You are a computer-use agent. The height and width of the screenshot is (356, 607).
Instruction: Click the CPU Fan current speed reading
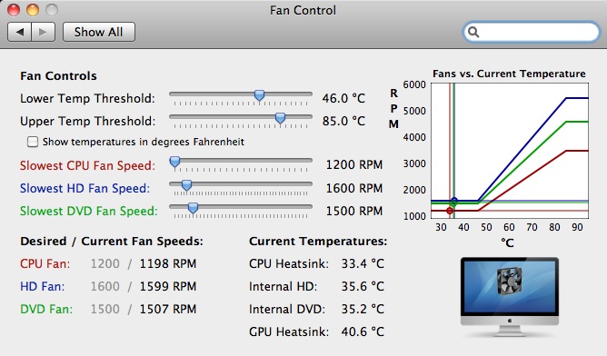pos(167,263)
